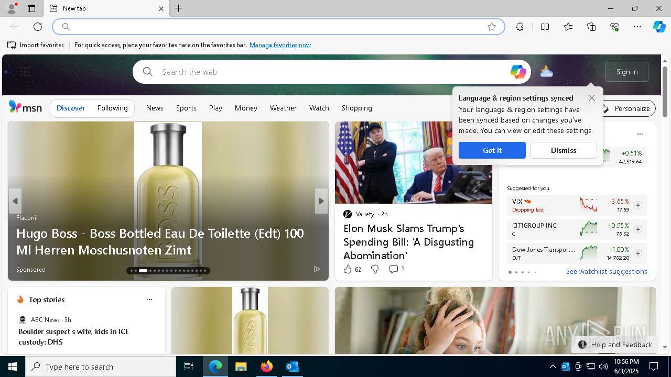Add VIX to watchlist
This screenshot has width=671, height=377.
click(637, 205)
